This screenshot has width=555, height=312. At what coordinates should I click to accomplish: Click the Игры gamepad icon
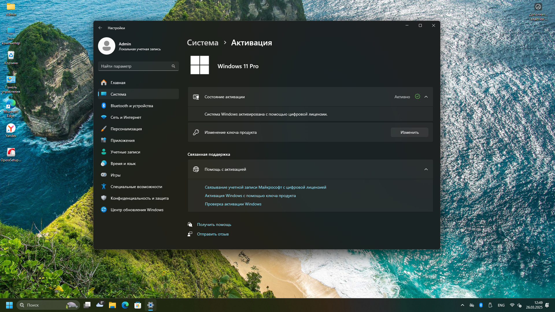coord(104,175)
